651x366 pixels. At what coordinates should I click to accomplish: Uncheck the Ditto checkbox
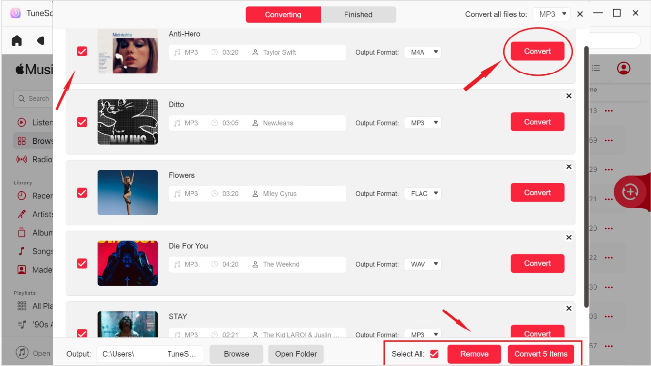tap(82, 122)
